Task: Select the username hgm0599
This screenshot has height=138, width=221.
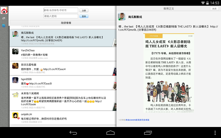Action: coord(26,79)
